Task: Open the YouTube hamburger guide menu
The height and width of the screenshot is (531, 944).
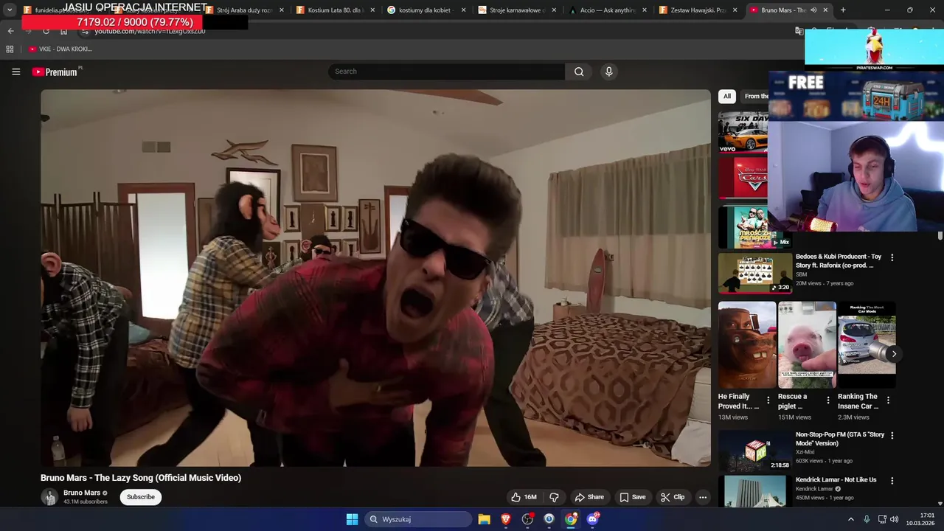Action: coord(15,72)
